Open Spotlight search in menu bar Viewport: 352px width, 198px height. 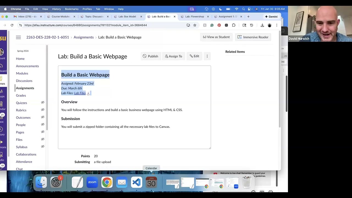pyautogui.click(x=243, y=9)
